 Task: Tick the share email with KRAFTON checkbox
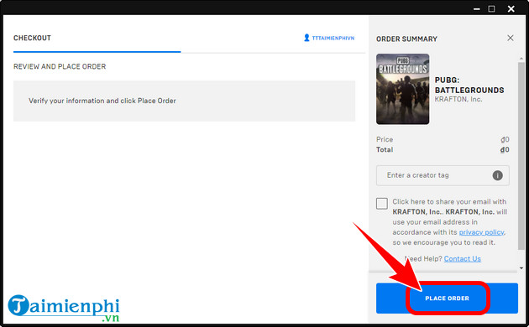tap(381, 204)
